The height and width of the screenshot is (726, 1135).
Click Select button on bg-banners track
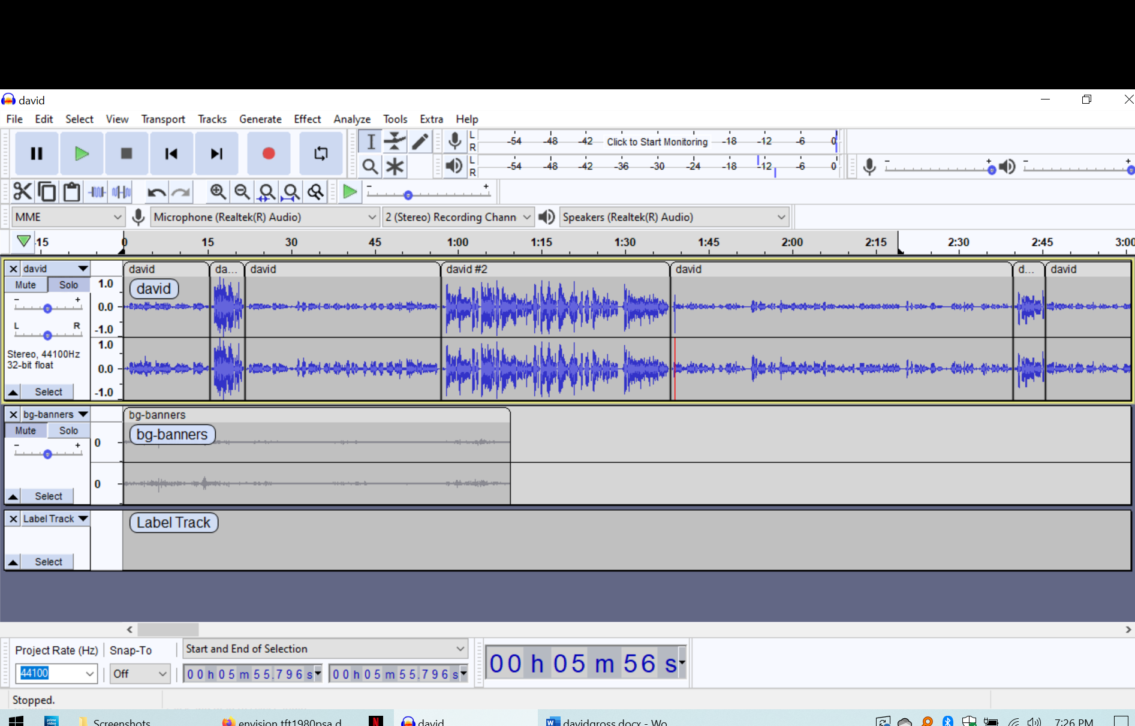48,496
